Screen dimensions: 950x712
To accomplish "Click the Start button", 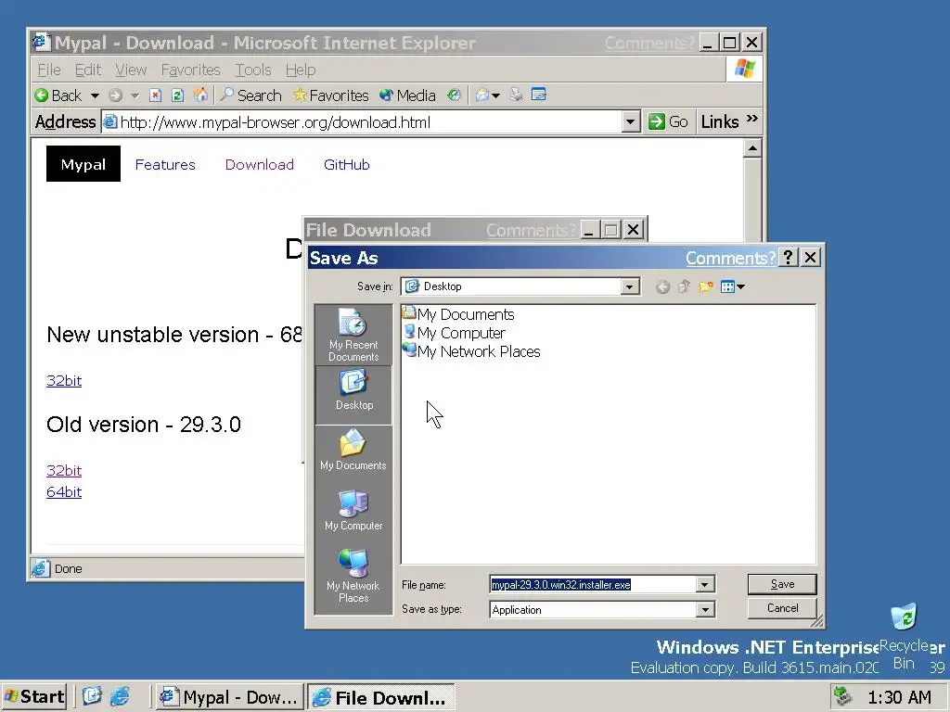I will (34, 697).
